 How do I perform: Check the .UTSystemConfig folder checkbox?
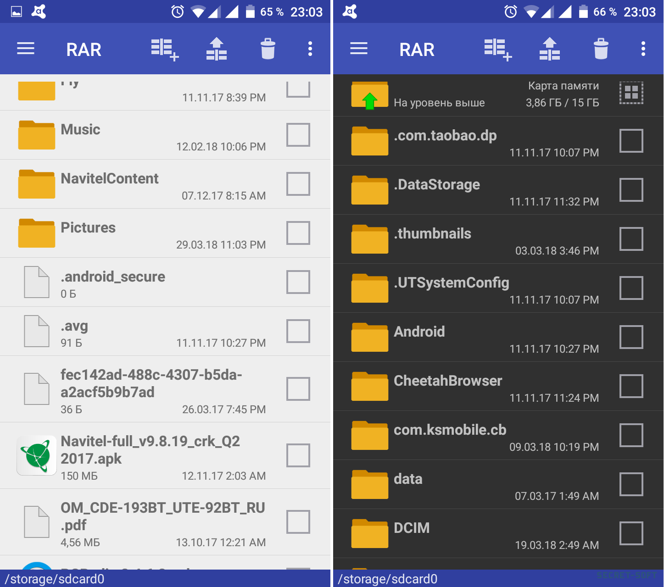point(631,288)
